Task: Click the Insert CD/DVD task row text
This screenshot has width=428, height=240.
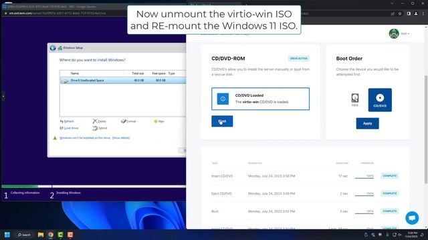Action: tap(222, 176)
